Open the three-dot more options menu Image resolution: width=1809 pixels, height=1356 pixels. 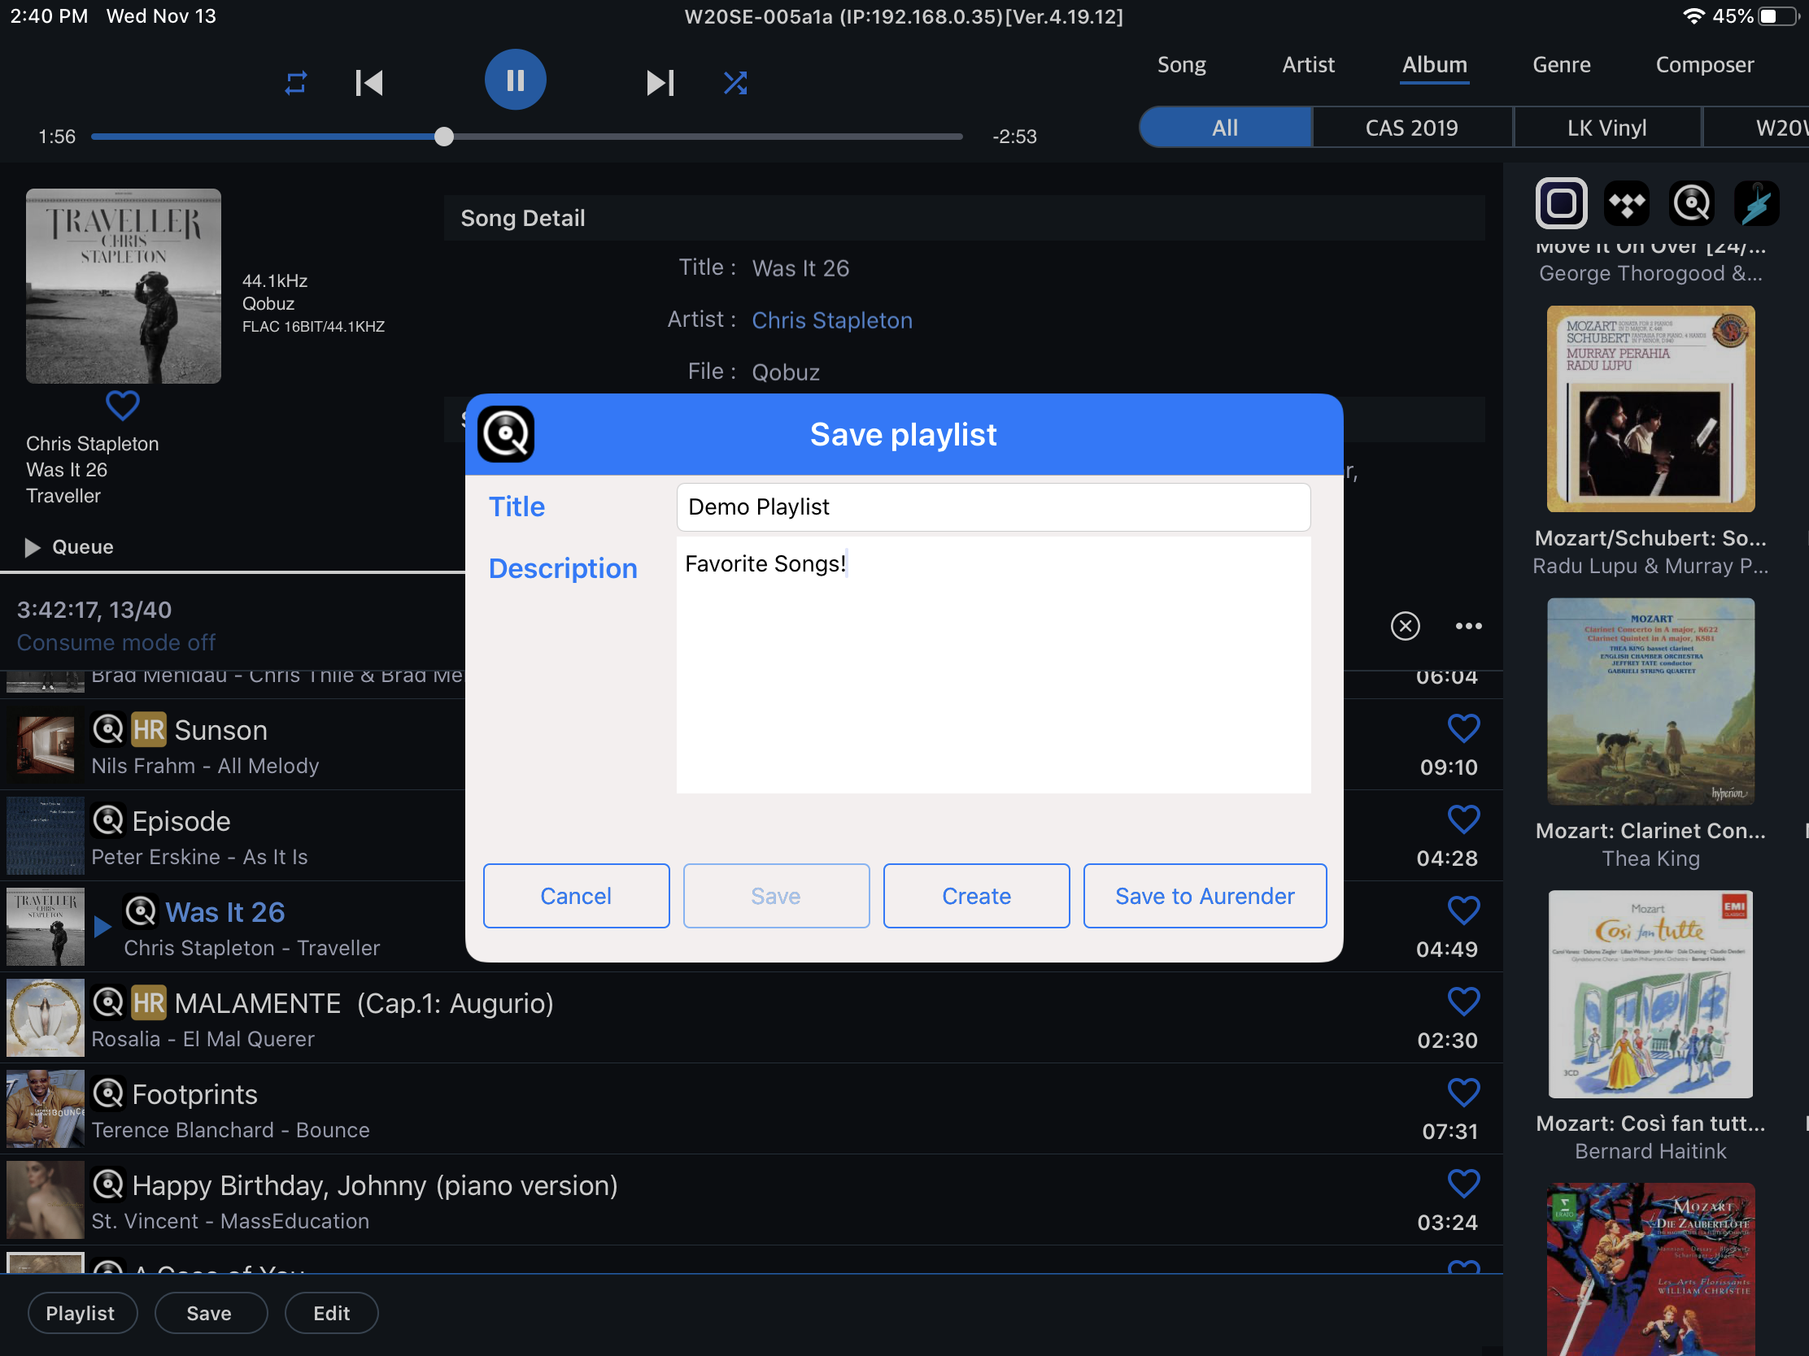click(1468, 626)
